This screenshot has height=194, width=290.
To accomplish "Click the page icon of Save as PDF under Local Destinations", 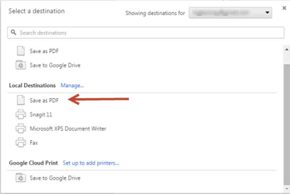I will pyautogui.click(x=21, y=100).
